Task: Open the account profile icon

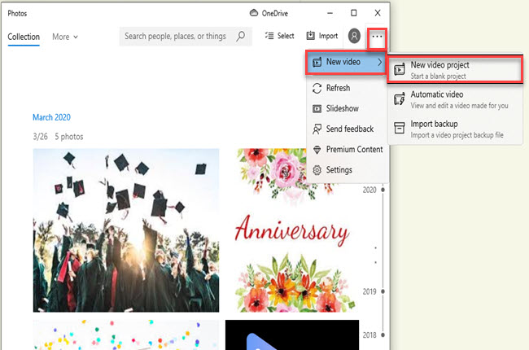Action: [x=354, y=37]
